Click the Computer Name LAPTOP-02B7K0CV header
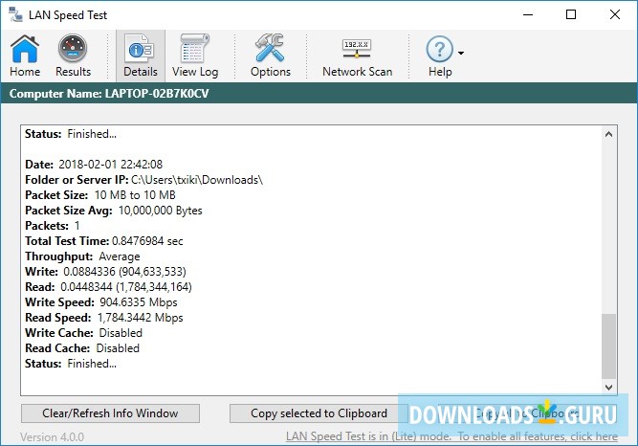638x446 pixels. [109, 94]
